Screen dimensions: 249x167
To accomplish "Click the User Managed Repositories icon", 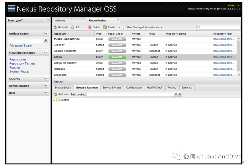I will point(124,27).
